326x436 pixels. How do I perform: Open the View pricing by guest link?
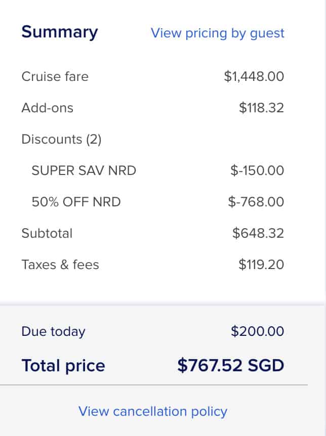click(218, 33)
